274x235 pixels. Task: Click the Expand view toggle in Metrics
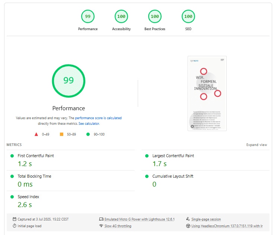point(257,145)
